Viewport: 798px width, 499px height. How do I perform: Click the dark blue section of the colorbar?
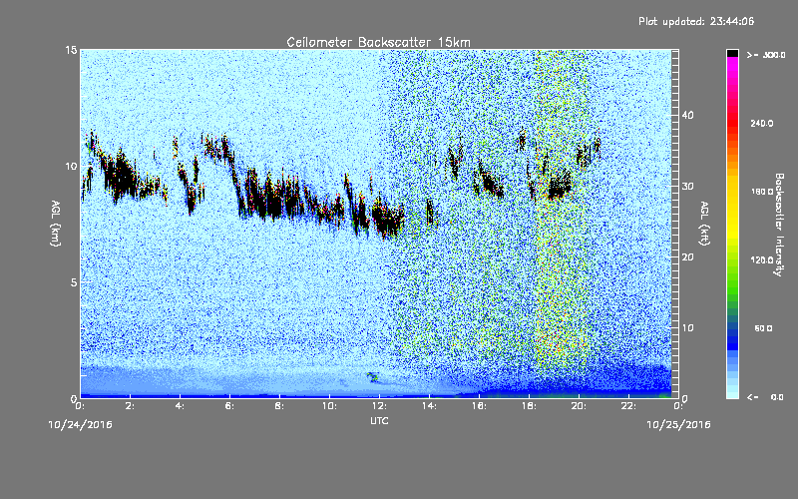pos(732,341)
